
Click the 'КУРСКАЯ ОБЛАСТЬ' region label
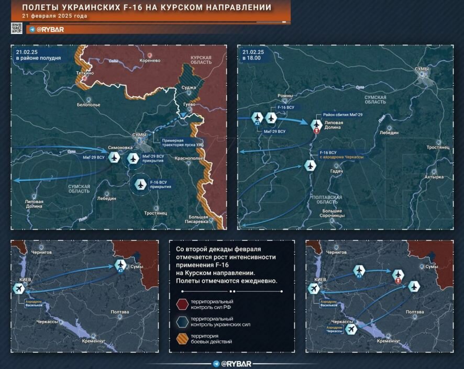pos(201,60)
